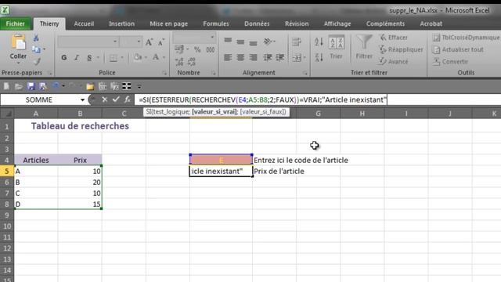Sort ascending with the A-Z arrow icon
Screen dimensions: 501x282
[x=319, y=42]
